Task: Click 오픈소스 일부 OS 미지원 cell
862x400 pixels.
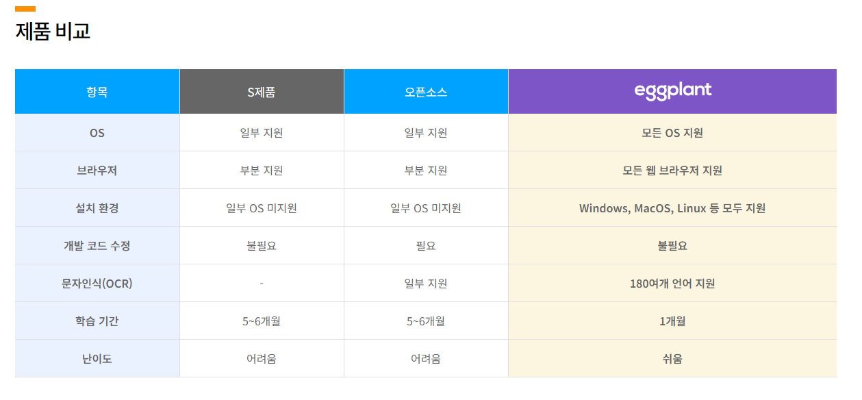Action: (426, 208)
